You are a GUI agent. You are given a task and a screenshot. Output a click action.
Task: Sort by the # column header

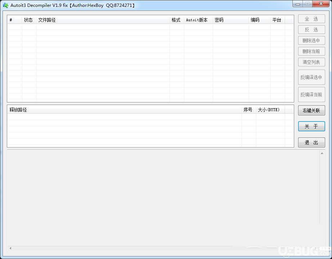point(15,20)
